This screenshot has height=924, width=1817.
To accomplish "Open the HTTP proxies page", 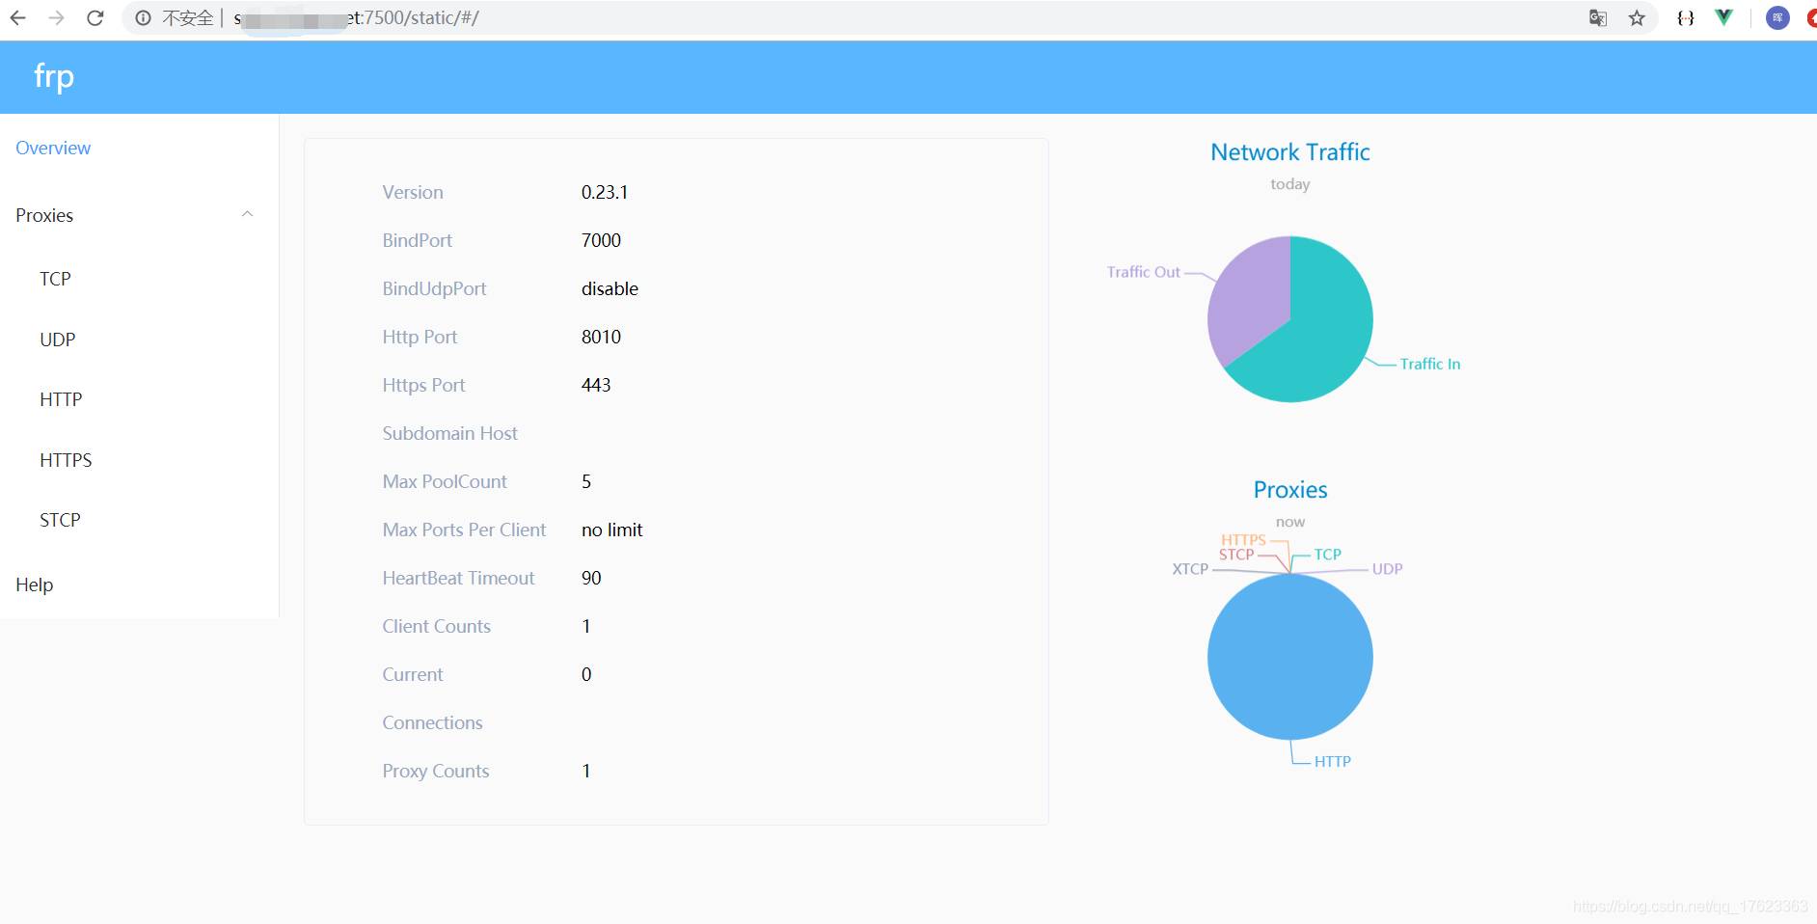I will (x=61, y=399).
